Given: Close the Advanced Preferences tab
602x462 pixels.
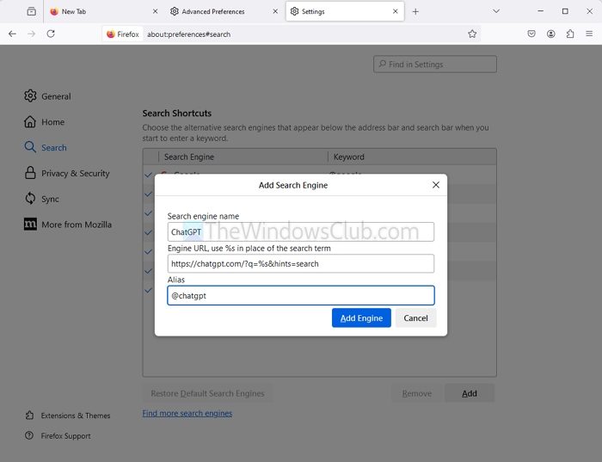Looking at the screenshot, I should [275, 11].
